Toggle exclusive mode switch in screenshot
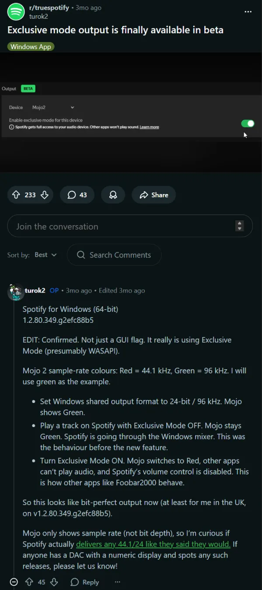 248,124
